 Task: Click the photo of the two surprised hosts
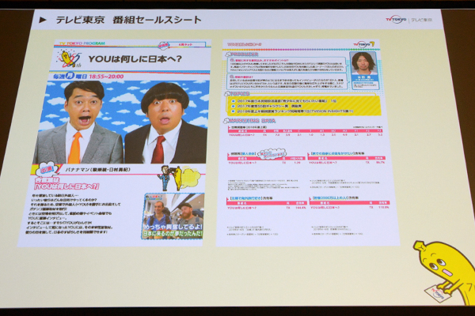click(x=121, y=122)
